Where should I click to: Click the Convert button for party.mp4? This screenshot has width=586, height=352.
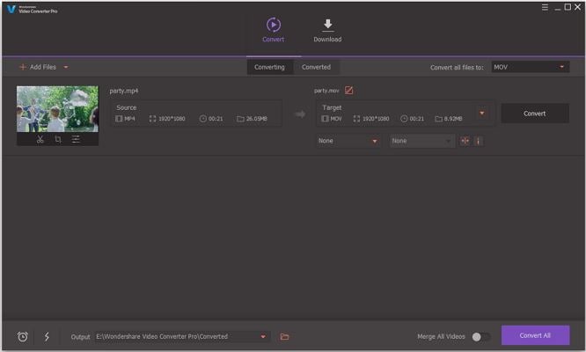tap(534, 113)
